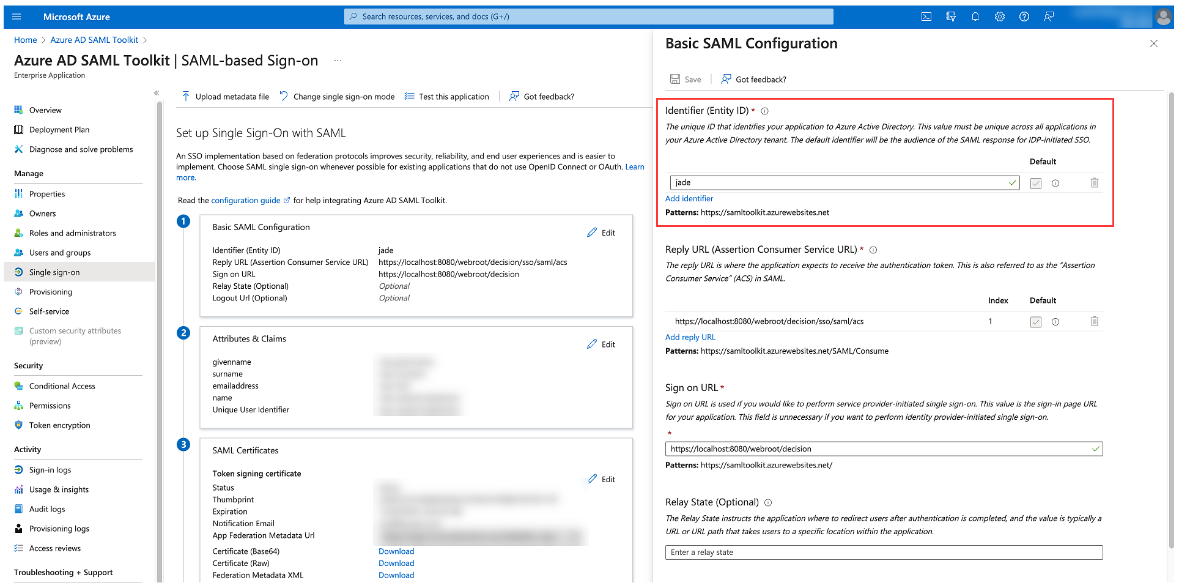Check Default for the jade identifier
Viewport: 1179px width, 588px height.
tap(1035, 182)
